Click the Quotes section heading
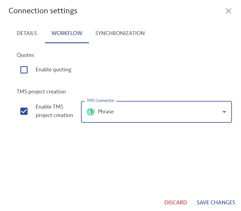This screenshot has width=241, height=211. point(25,55)
